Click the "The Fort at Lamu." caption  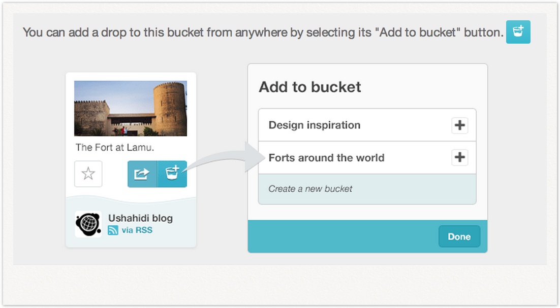115,148
